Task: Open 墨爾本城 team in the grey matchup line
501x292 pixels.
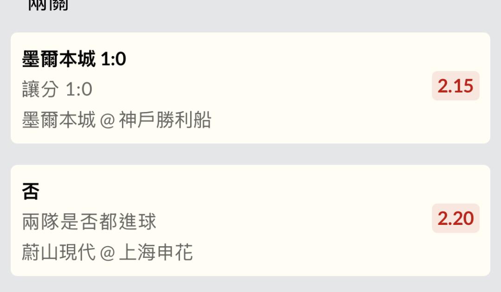Action: tap(59, 120)
